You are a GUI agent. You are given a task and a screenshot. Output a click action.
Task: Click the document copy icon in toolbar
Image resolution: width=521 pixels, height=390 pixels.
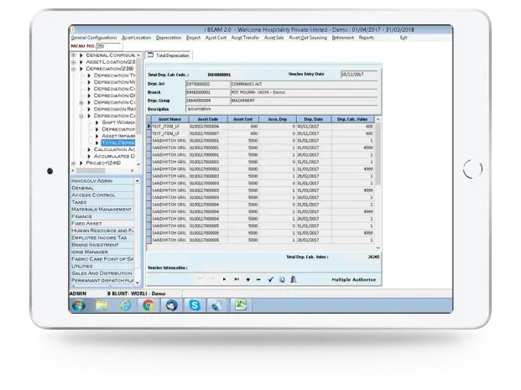[282, 280]
